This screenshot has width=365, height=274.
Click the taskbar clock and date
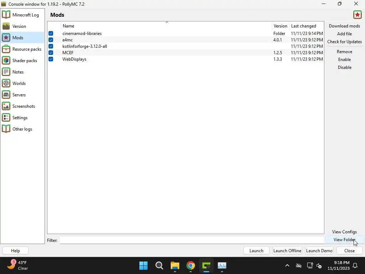339,265
